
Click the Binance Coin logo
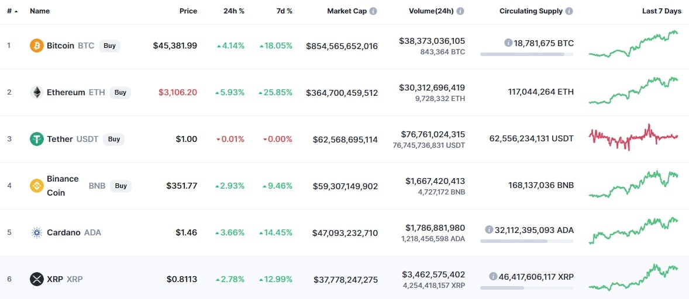[36, 186]
